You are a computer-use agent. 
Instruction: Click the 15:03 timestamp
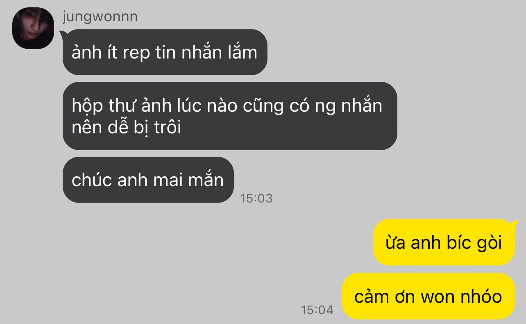point(256,198)
